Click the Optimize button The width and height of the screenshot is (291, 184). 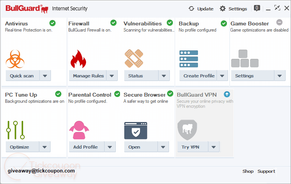22,147
